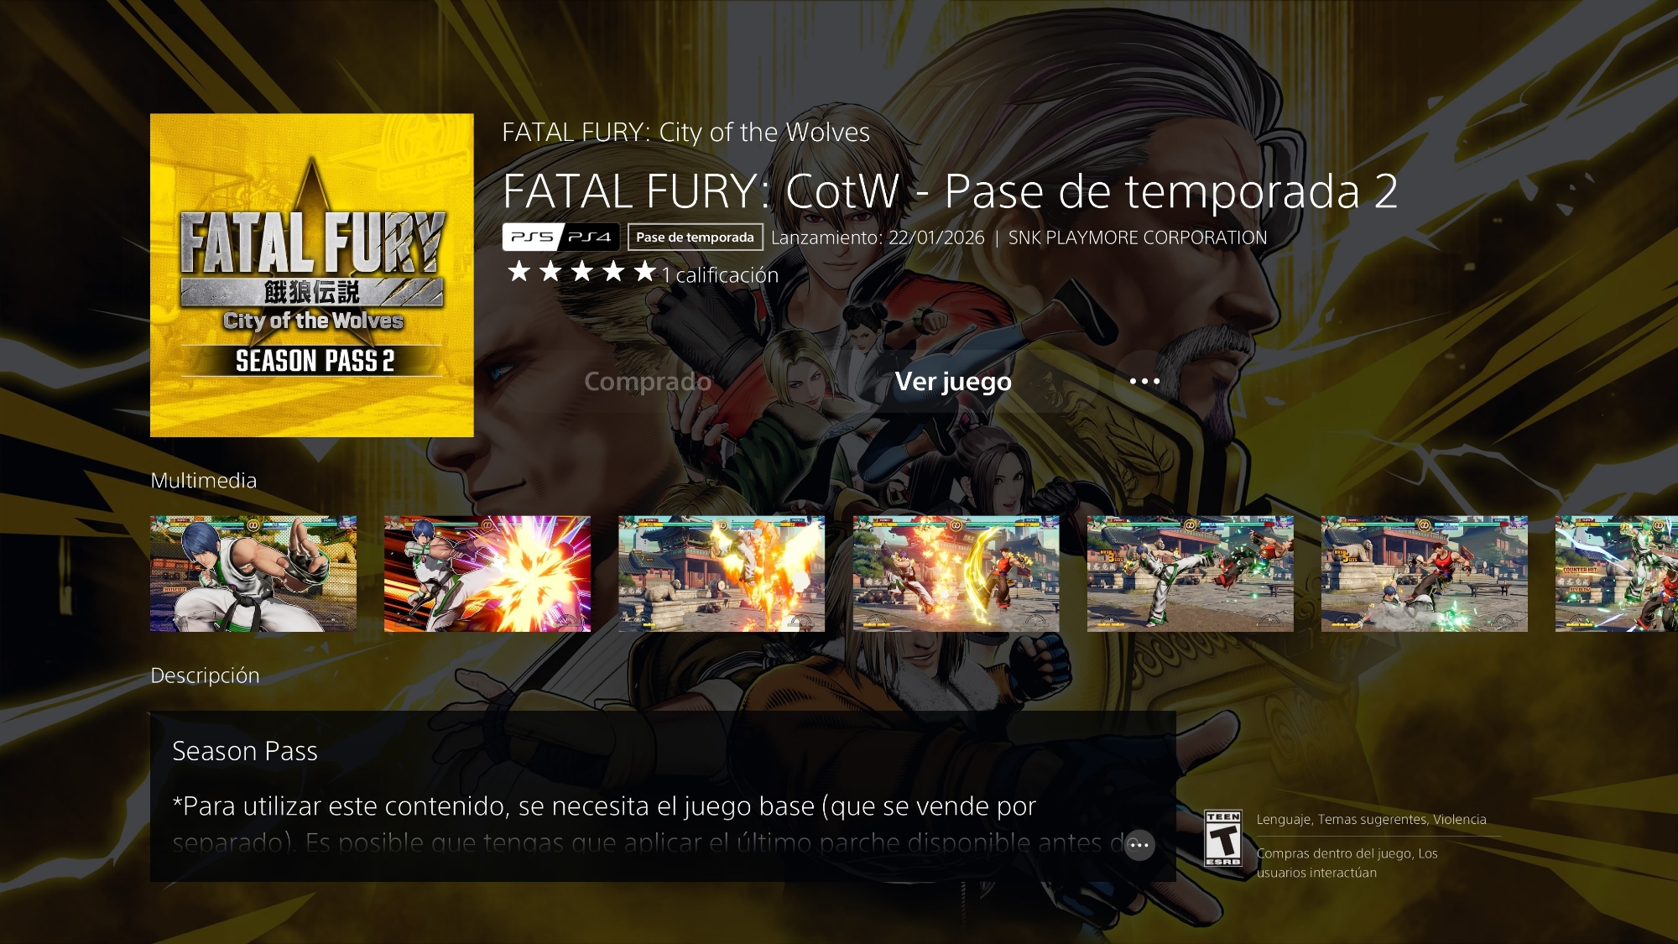Click the five-star rating row

click(x=581, y=272)
